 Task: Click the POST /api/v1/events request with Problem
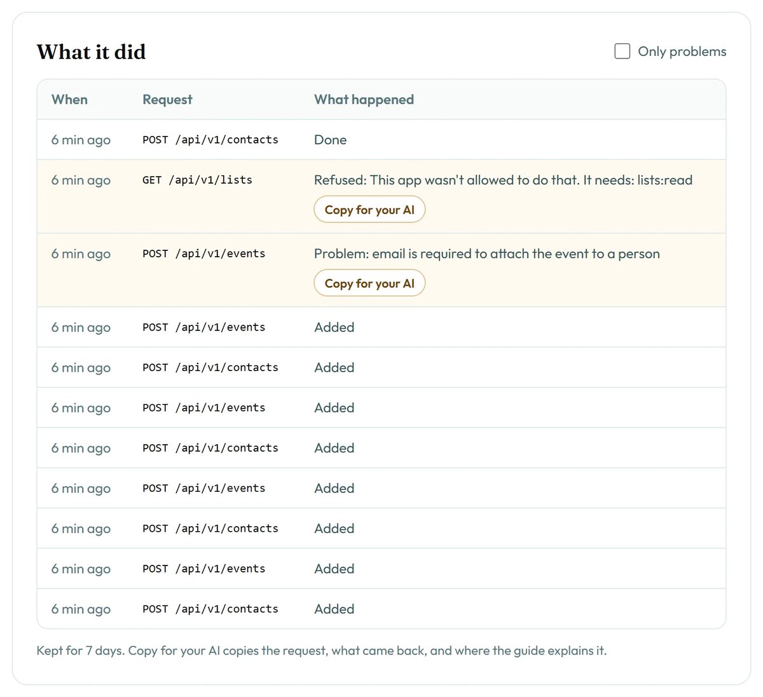pyautogui.click(x=204, y=254)
